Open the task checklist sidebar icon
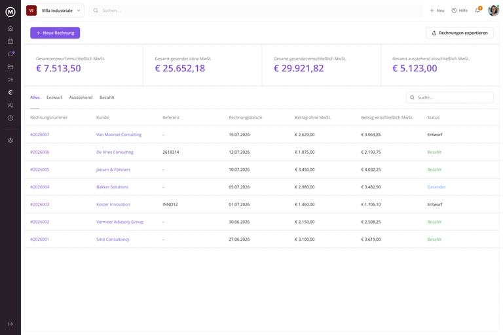The height and width of the screenshot is (335, 503). coord(10,80)
